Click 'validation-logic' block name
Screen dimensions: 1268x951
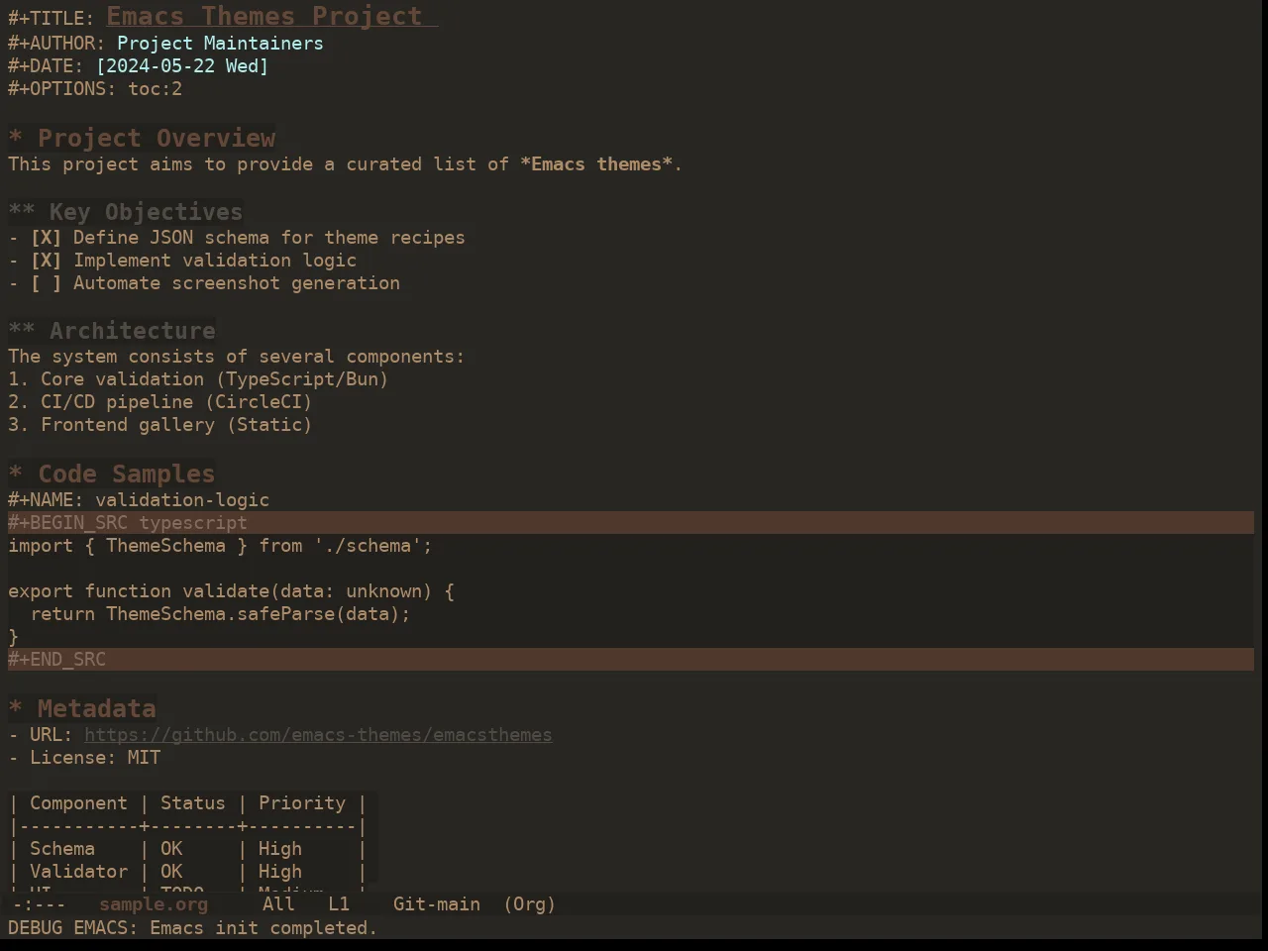click(182, 500)
